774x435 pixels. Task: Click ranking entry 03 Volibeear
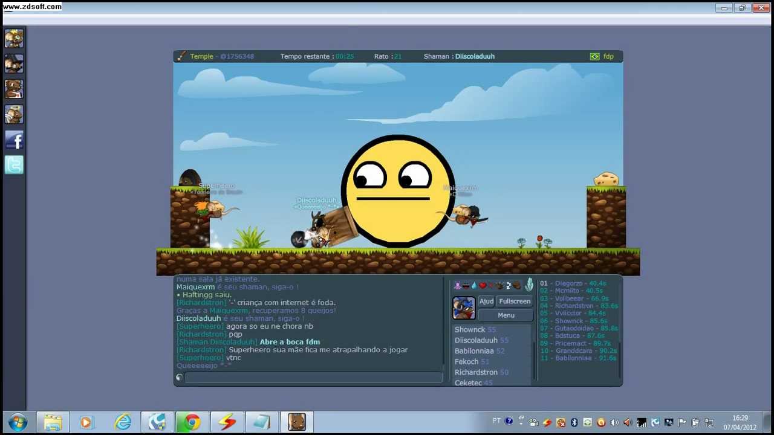(574, 298)
